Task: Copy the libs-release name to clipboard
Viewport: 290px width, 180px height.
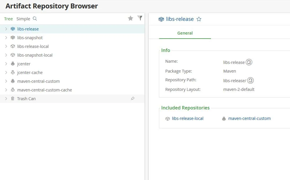Action: pyautogui.click(x=249, y=62)
